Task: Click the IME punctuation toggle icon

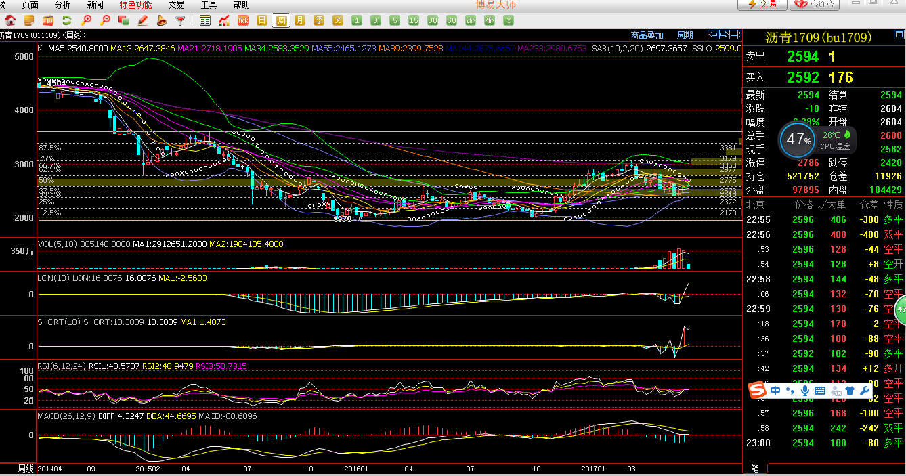Action: click(x=790, y=391)
